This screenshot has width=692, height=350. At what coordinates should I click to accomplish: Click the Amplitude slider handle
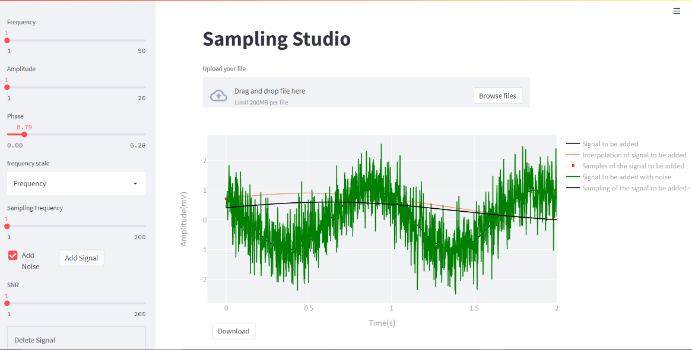coord(7,87)
